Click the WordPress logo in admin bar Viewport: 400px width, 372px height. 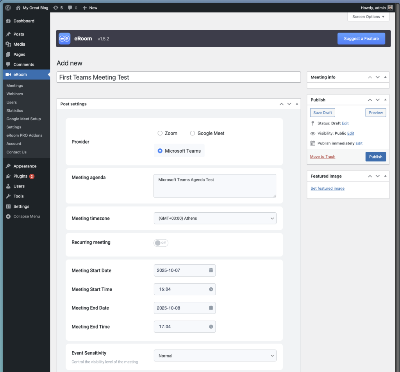(x=8, y=7)
